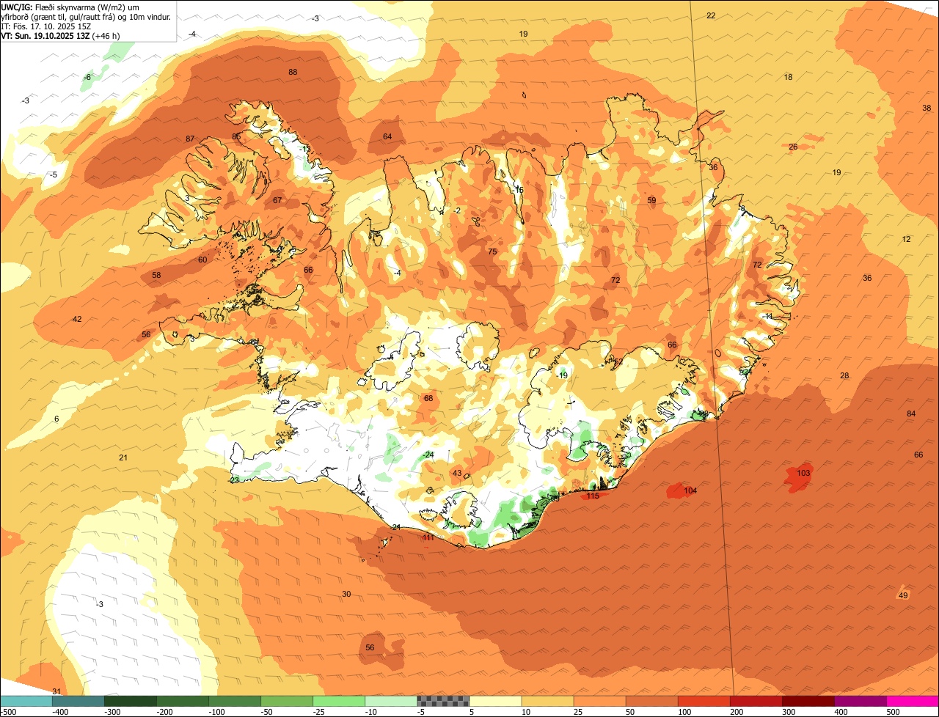This screenshot has width=939, height=717.
Task: Click the legend swatch between -500 and -400
Action: [x=26, y=701]
